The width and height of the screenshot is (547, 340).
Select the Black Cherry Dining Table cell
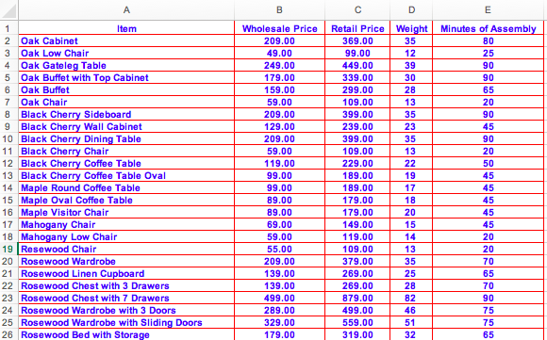[x=126, y=139]
